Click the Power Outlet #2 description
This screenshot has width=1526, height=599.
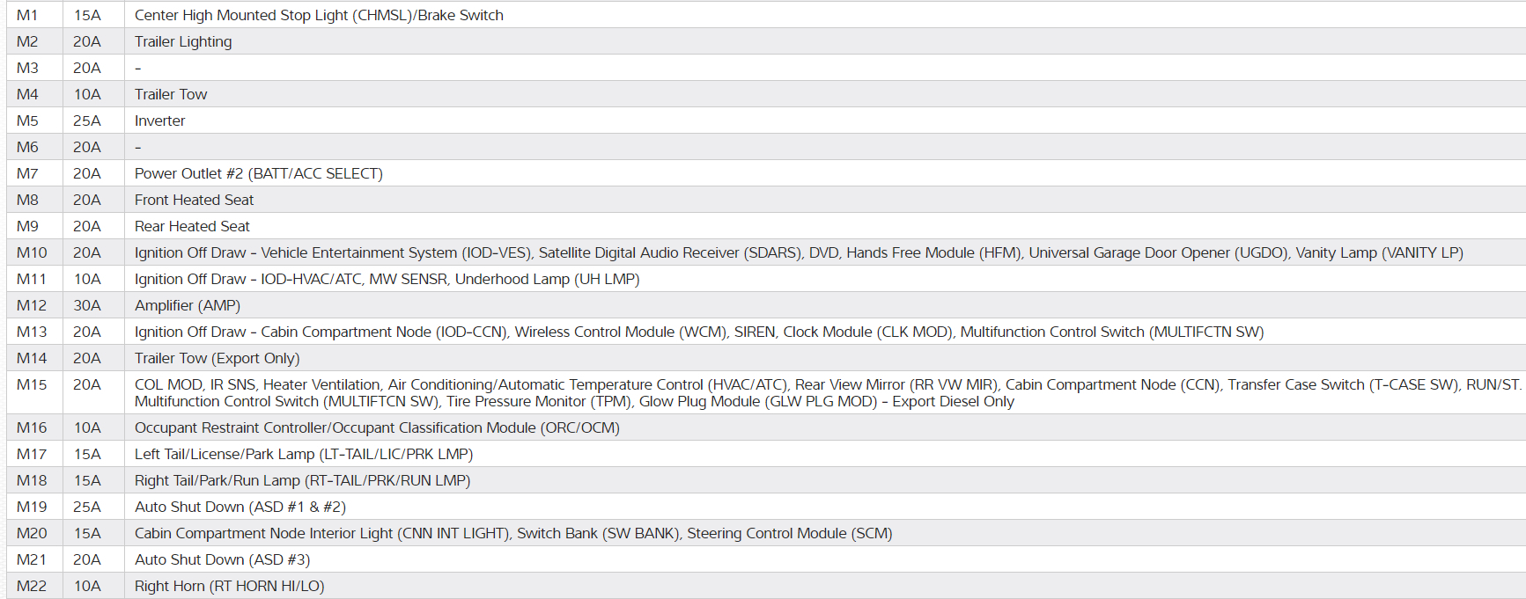coord(258,173)
